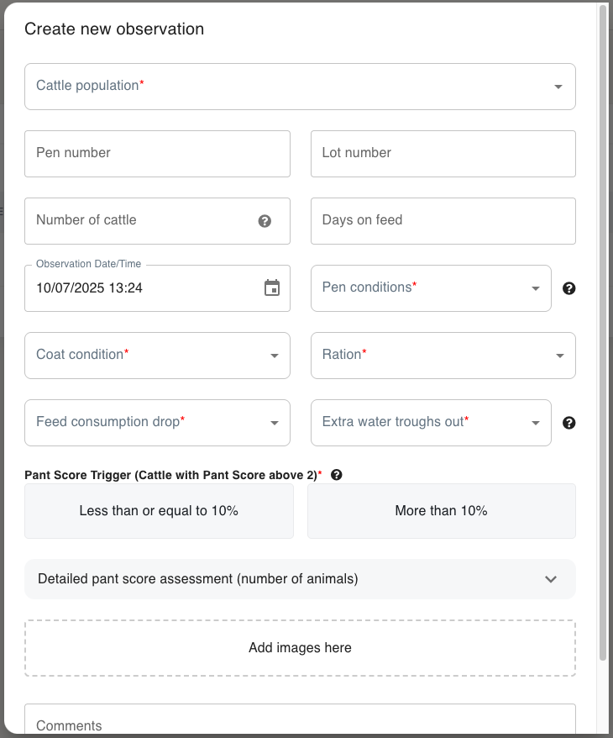This screenshot has height=738, width=613.
Task: Click the Days on feed field
Action: coord(443,221)
